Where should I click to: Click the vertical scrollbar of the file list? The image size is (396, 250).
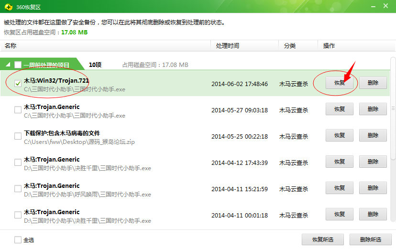pos(393,134)
